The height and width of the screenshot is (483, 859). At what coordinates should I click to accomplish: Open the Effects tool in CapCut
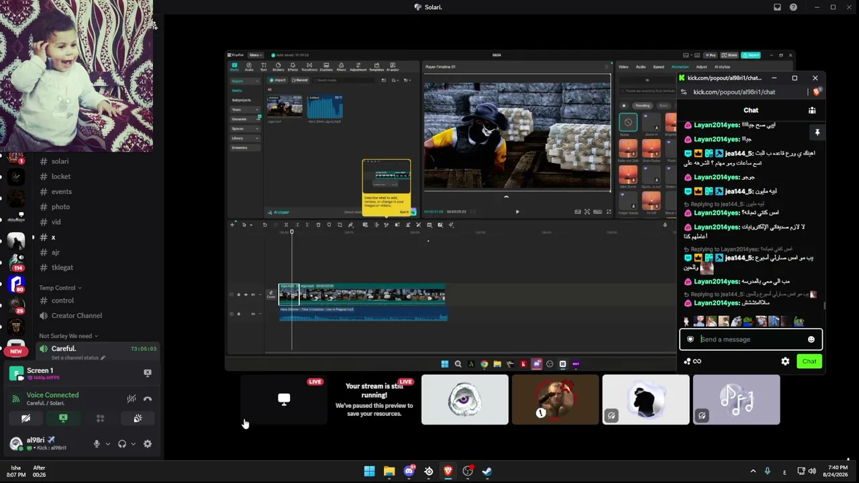pyautogui.click(x=293, y=66)
